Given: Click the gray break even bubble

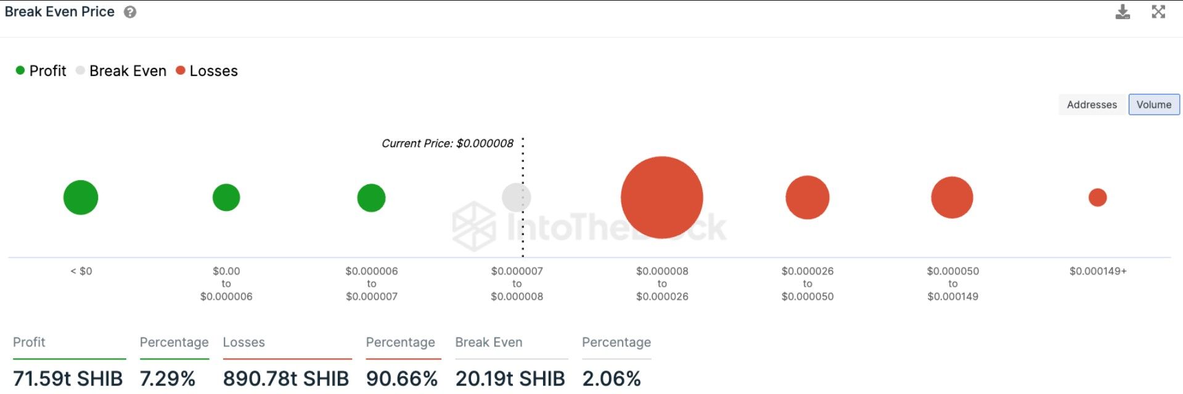Looking at the screenshot, I should (516, 197).
